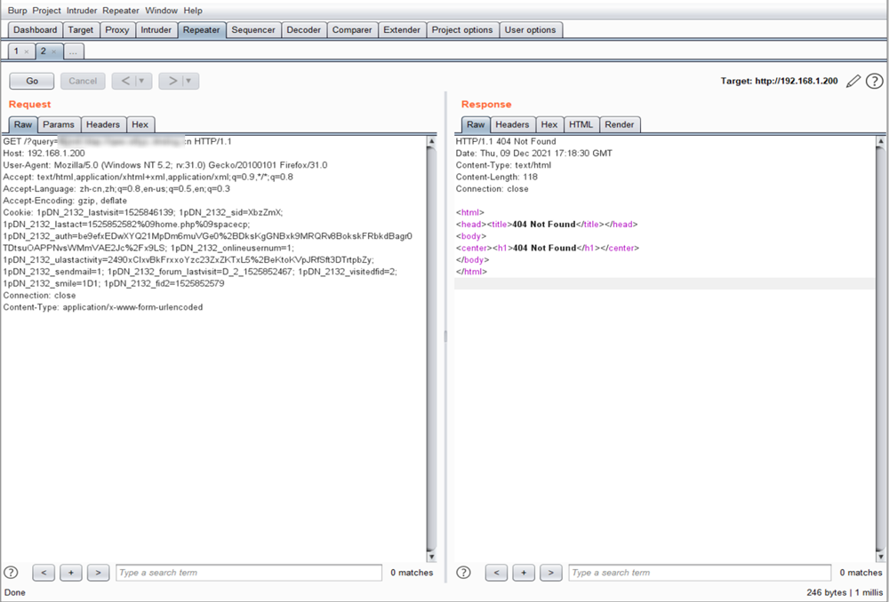Viewport: 889px width, 602px height.
Task: Switch to the Decoder tab
Action: click(304, 30)
